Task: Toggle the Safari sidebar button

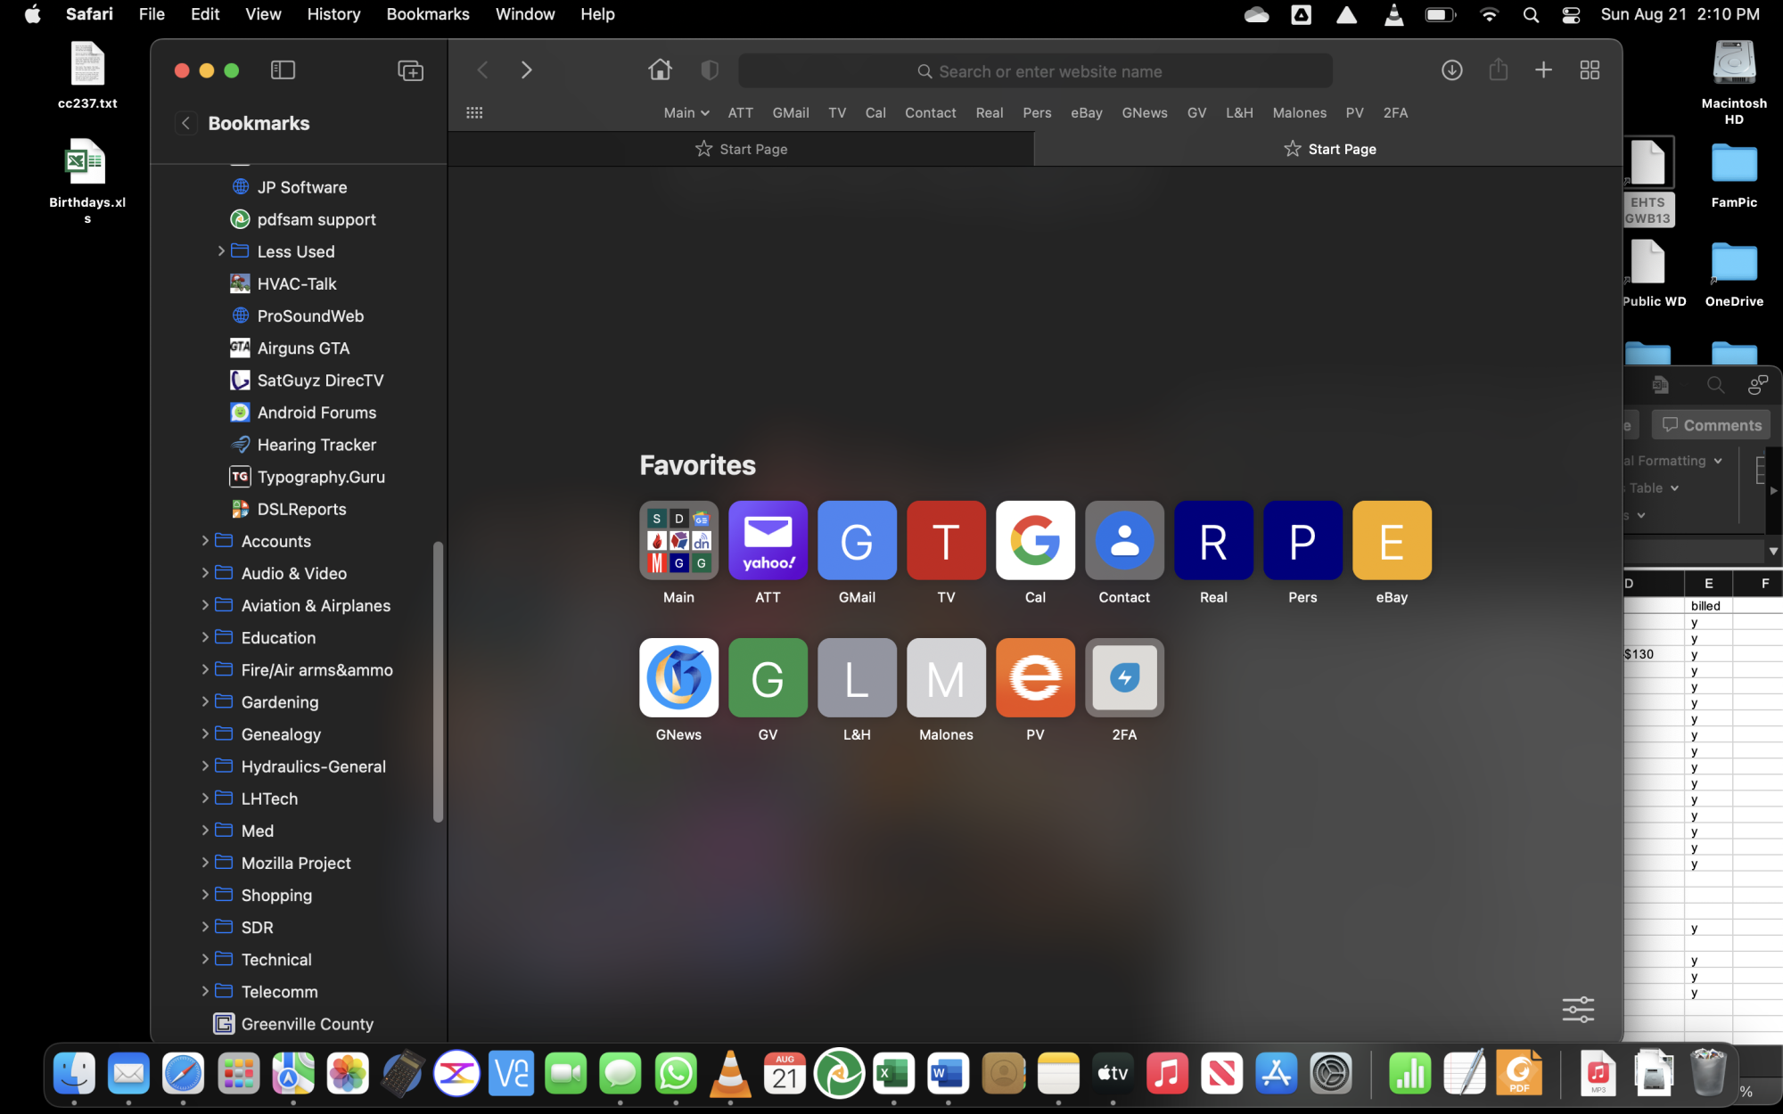Action: (283, 70)
